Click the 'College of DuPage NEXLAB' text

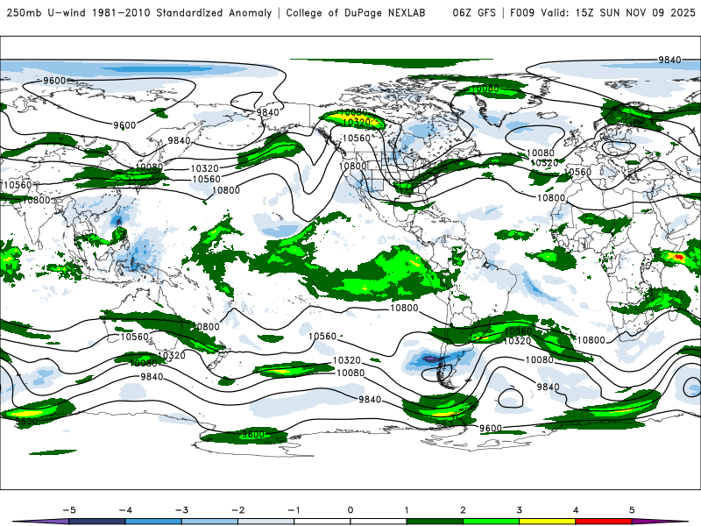pyautogui.click(x=356, y=12)
